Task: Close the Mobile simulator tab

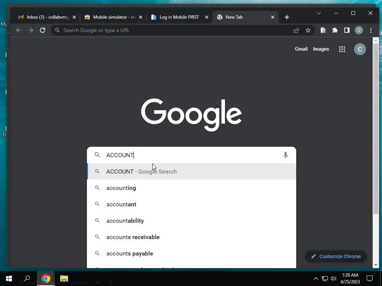Action: coord(141,17)
